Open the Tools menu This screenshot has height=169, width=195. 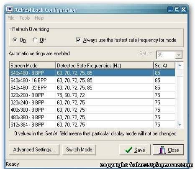(x=25, y=18)
